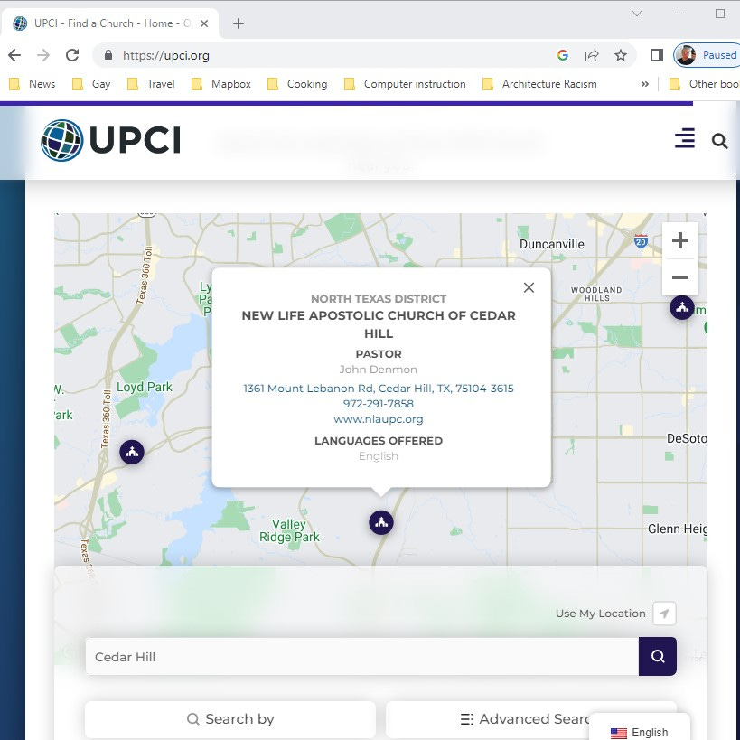740x740 pixels.
Task: Submit search with the dark magnifier button
Action: (658, 657)
